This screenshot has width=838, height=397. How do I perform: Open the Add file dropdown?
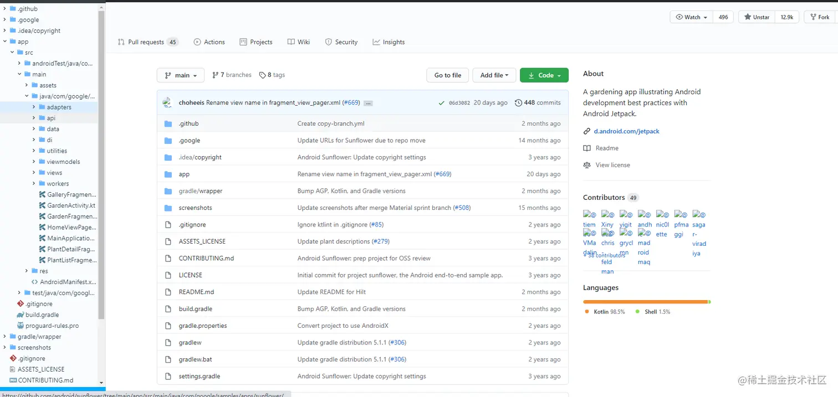495,75
